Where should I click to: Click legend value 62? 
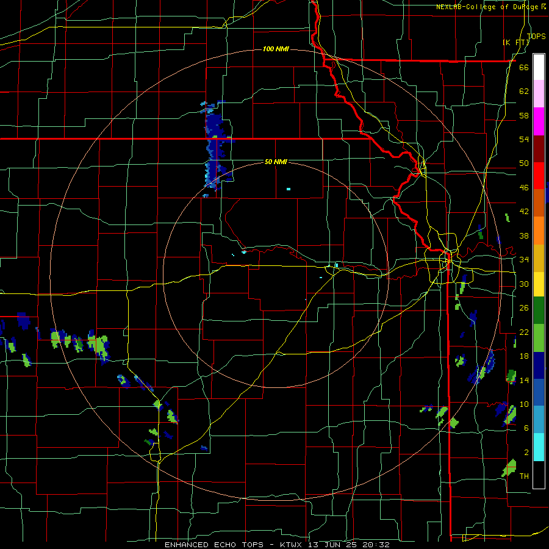(x=524, y=91)
